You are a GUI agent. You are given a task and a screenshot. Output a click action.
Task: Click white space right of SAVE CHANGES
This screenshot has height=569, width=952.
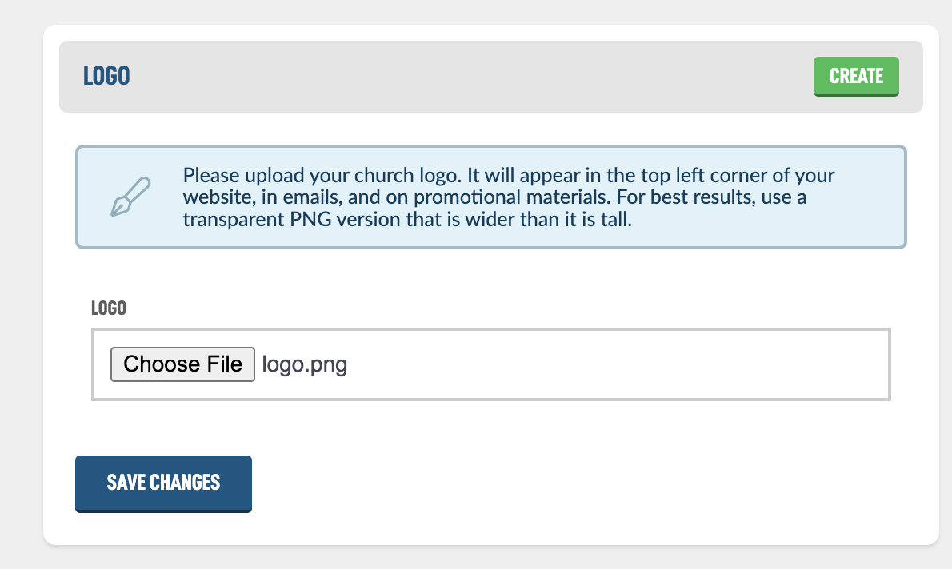click(577, 483)
